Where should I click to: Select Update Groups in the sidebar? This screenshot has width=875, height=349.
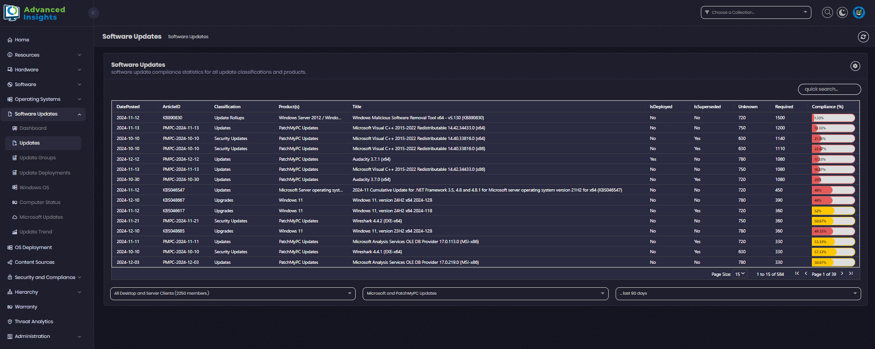tap(37, 158)
